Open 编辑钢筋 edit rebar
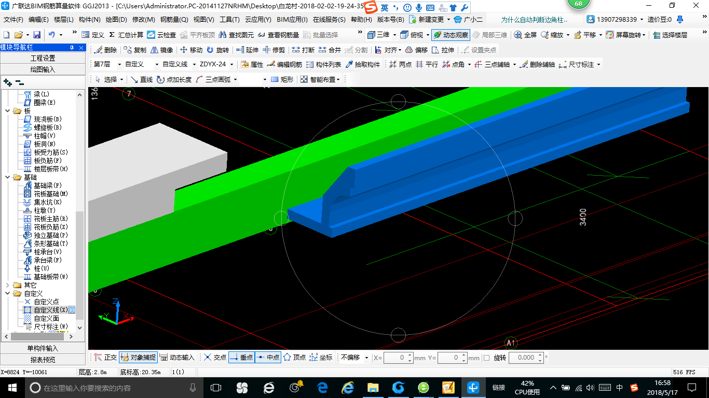The height and width of the screenshot is (398, 709). pyautogui.click(x=285, y=64)
